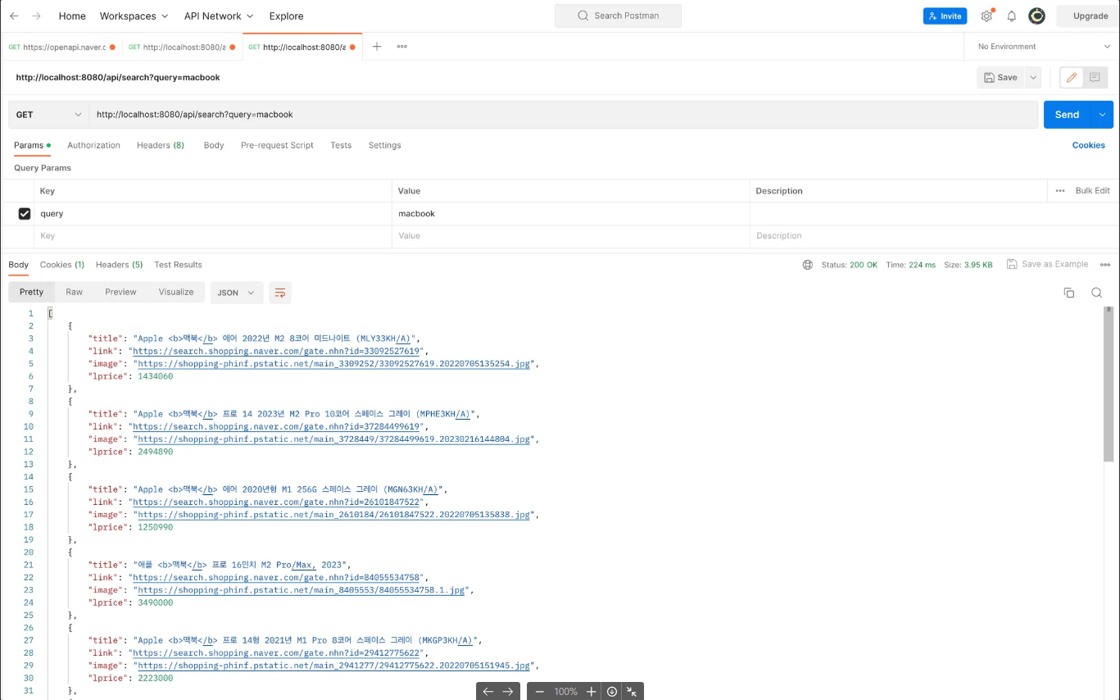The image size is (1120, 700).
Task: Open the Test Results tab
Action: pyautogui.click(x=178, y=265)
